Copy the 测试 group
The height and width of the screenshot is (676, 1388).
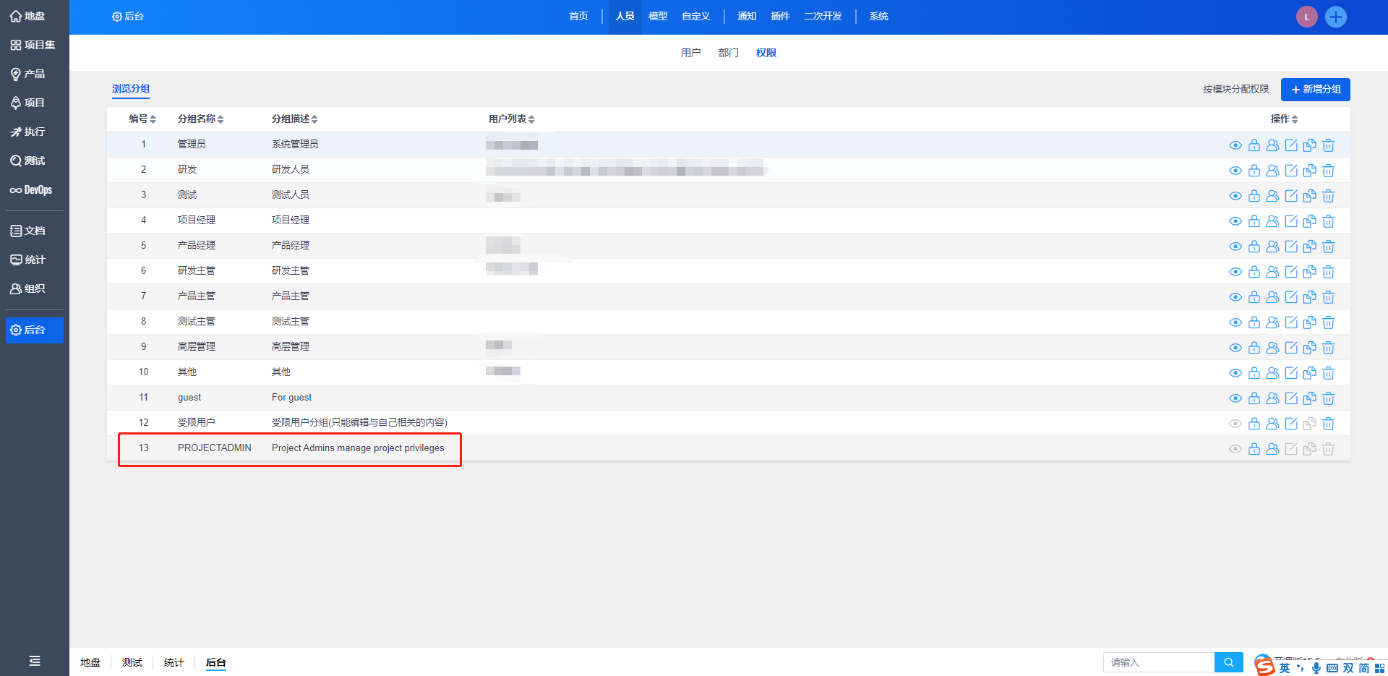[x=1309, y=196]
